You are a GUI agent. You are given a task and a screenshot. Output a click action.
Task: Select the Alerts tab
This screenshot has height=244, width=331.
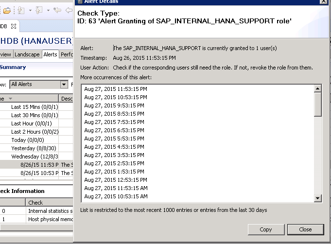coord(50,54)
